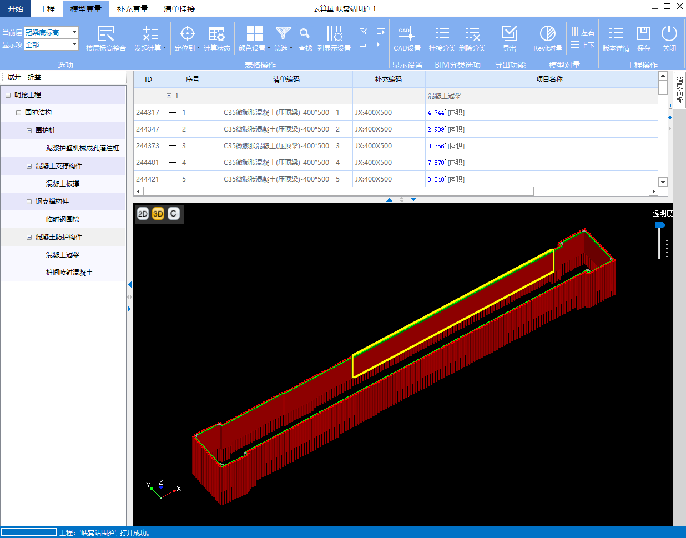686x538 pixels.
Task: Open CAD设置 icon
Action: [407, 34]
